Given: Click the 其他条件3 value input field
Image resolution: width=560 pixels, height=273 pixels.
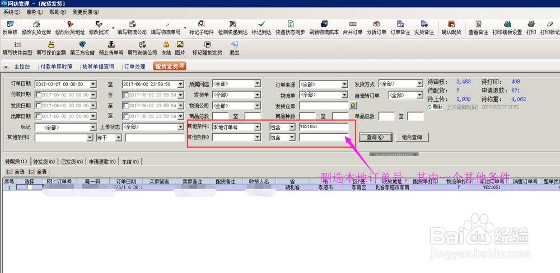Looking at the screenshot, I should click(x=324, y=138).
